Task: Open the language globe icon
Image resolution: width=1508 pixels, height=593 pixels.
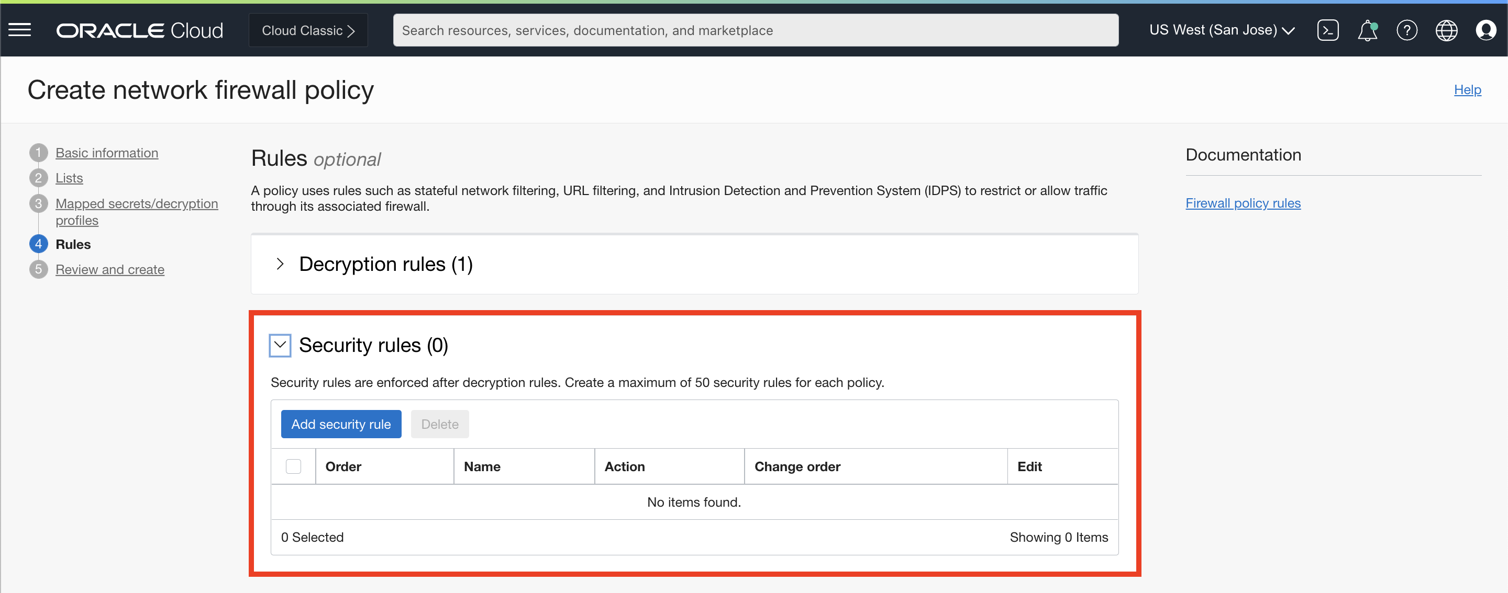Action: point(1446,30)
